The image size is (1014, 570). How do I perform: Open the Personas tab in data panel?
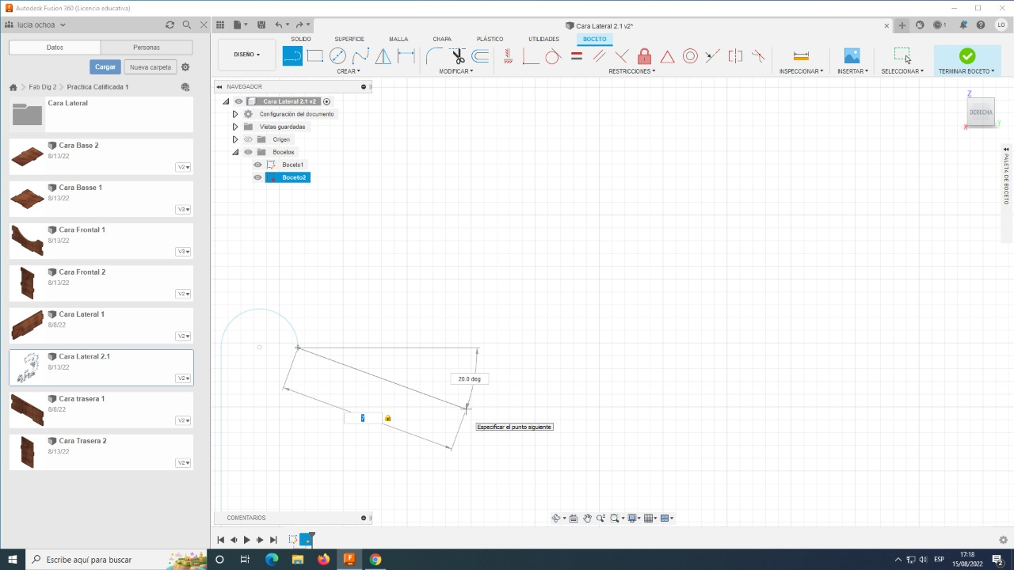[147, 47]
